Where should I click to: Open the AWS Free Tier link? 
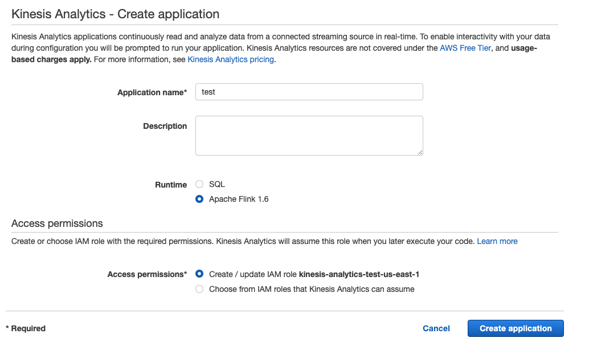[465, 48]
